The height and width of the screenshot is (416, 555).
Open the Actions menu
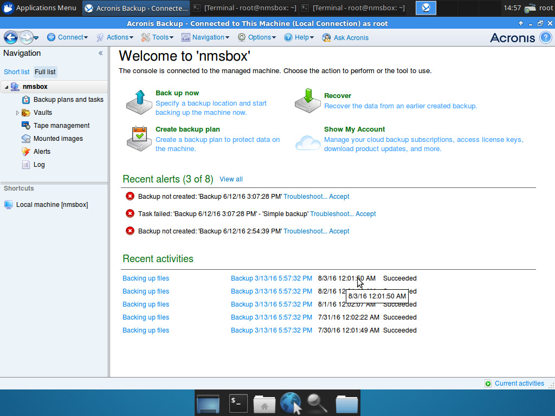tap(115, 37)
